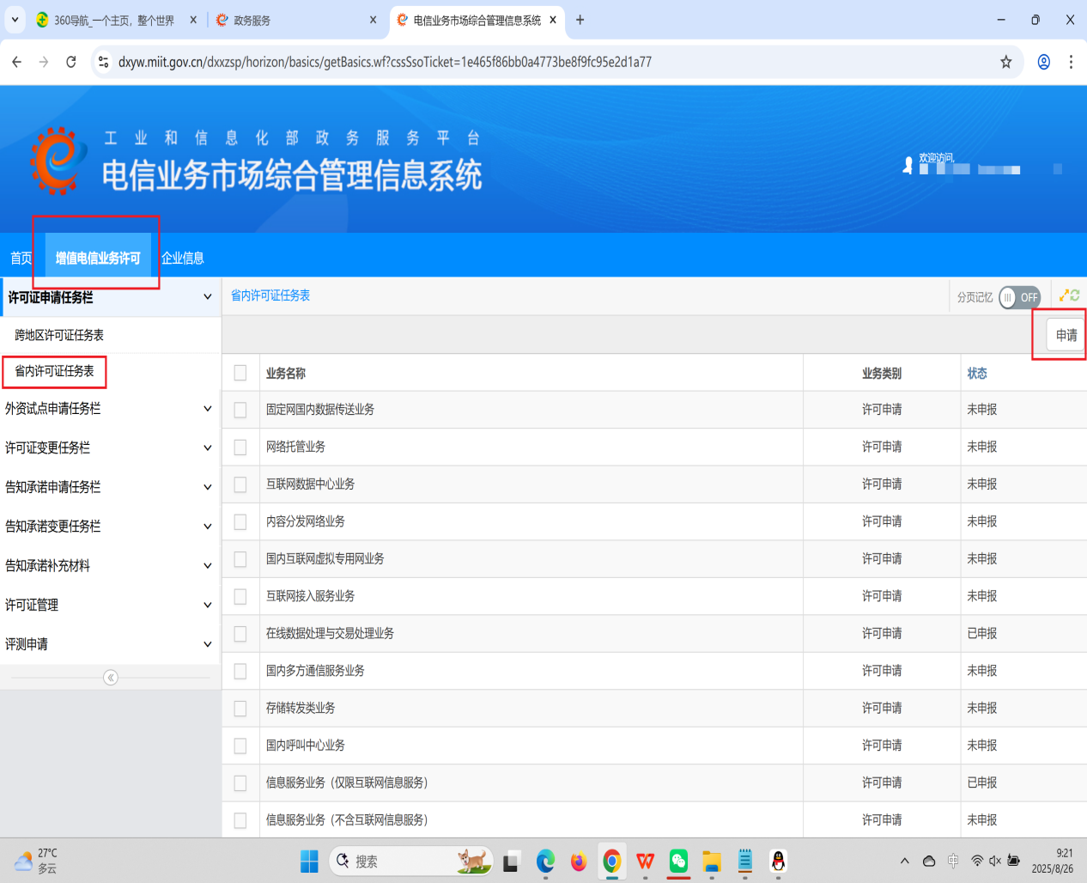Expand the 外资试点申请任务栏 menu
Viewport: 1087px width, 883px height.
[x=108, y=409]
